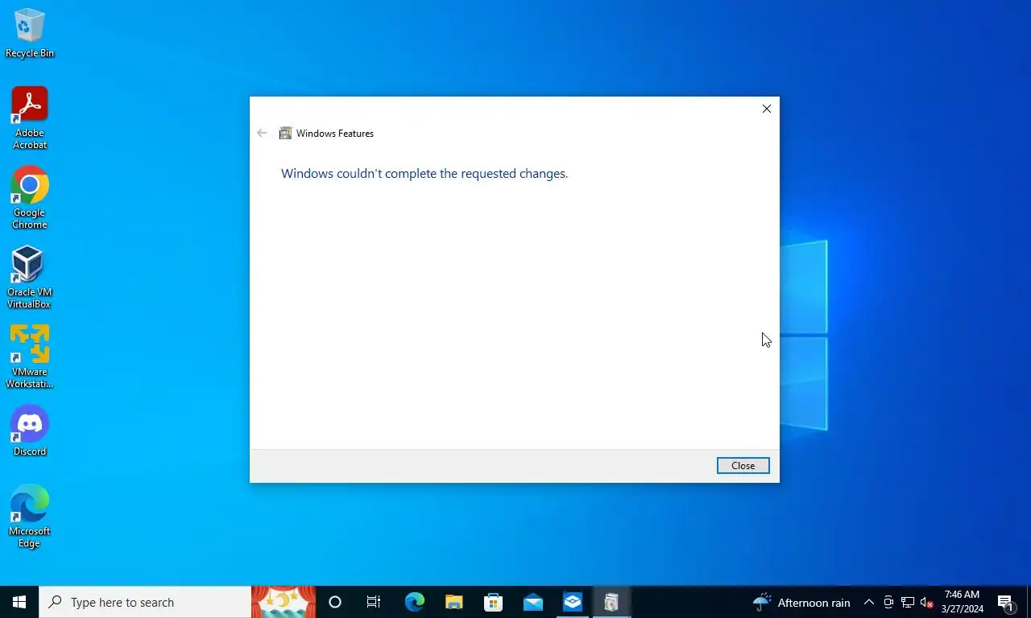This screenshot has width=1031, height=618.
Task: Select the Oracle VM VirtualBox shortcut
Action: click(x=30, y=278)
